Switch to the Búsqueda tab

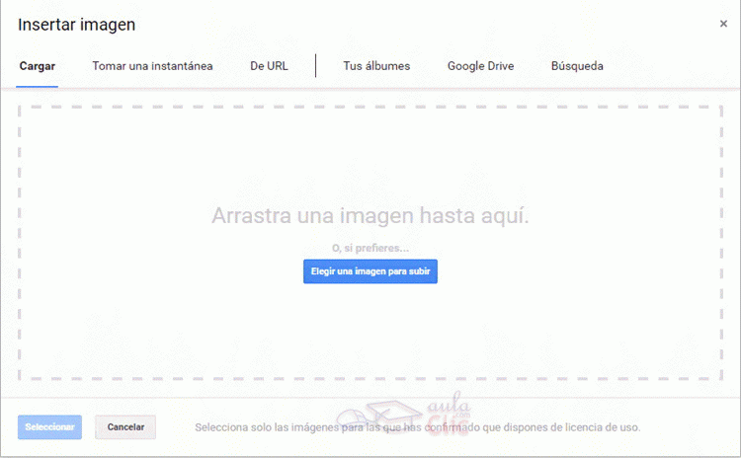coord(577,66)
